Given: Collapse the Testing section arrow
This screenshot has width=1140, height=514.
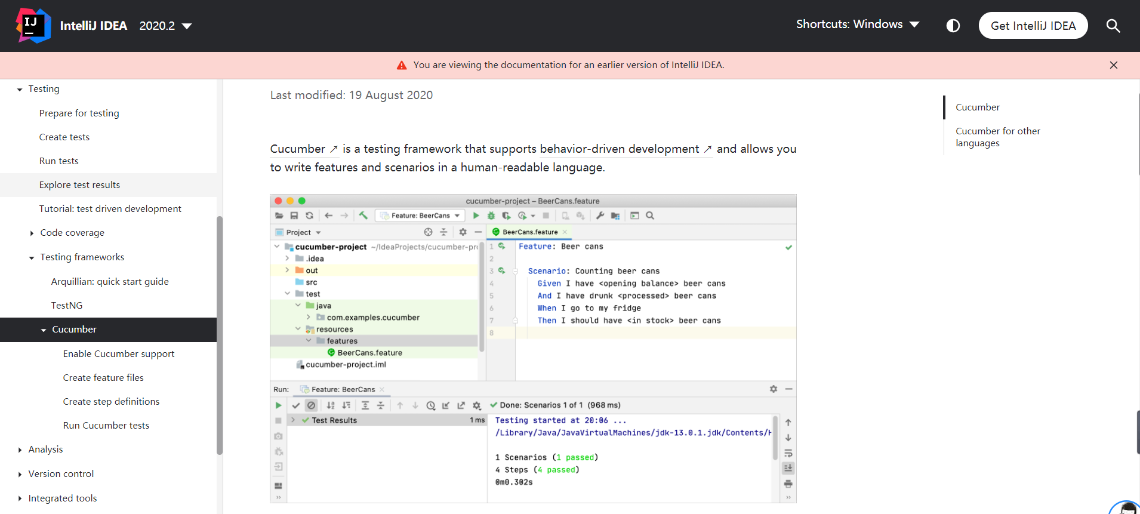Looking at the screenshot, I should click(20, 90).
